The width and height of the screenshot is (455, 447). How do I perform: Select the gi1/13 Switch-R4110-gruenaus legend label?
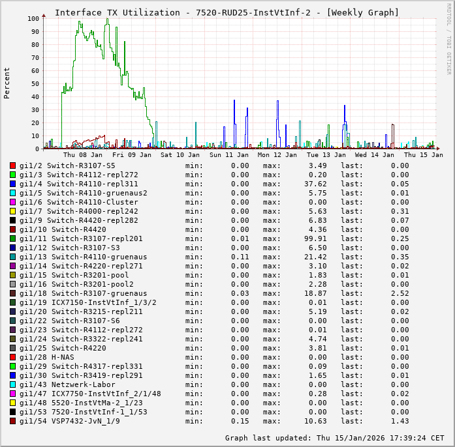83,257
